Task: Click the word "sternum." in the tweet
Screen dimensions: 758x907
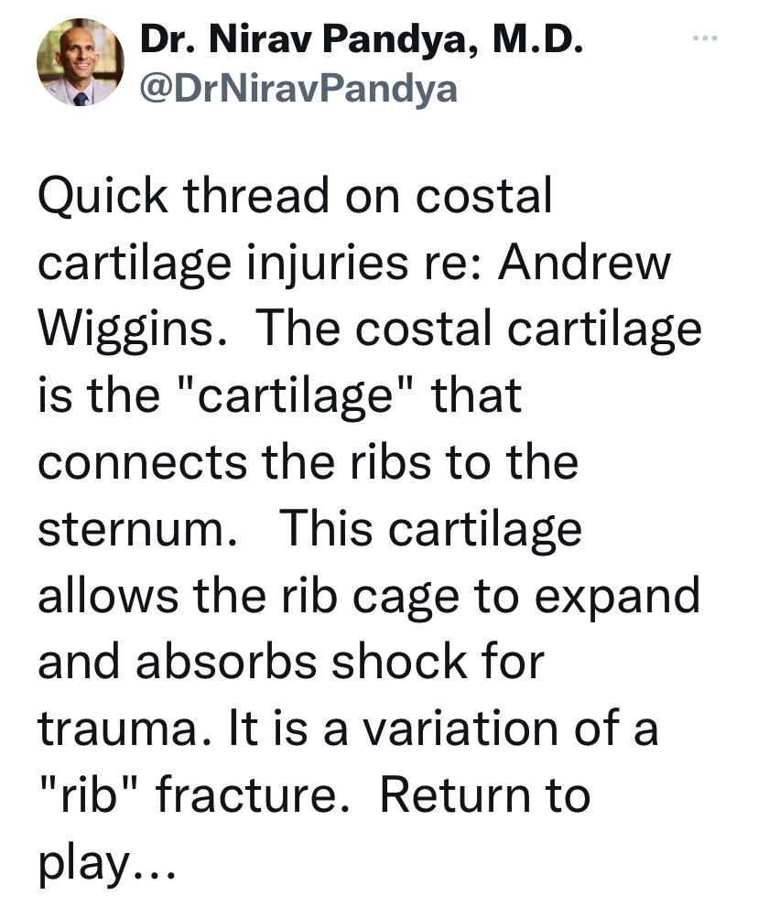Action: (x=137, y=529)
